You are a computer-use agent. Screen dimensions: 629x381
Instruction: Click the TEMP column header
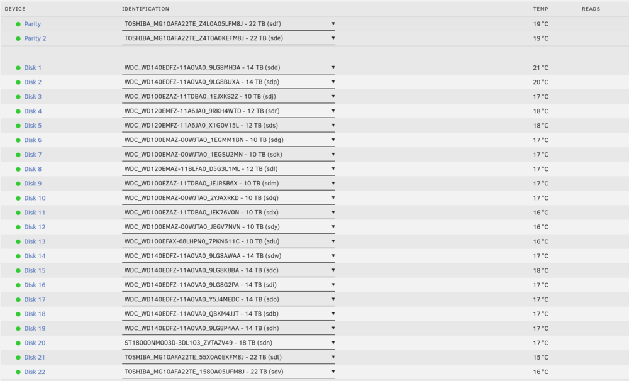(x=540, y=9)
